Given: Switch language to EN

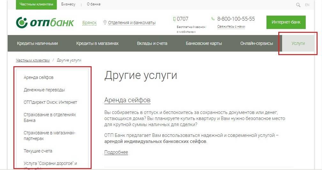Looking at the screenshot, I should tap(307, 5).
